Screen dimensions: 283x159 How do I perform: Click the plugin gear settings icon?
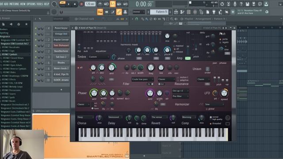pos(76,28)
